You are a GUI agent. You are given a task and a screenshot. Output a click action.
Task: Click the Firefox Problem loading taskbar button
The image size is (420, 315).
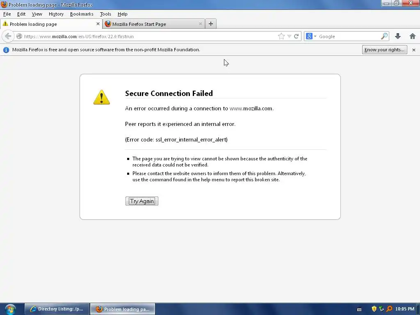(123, 309)
